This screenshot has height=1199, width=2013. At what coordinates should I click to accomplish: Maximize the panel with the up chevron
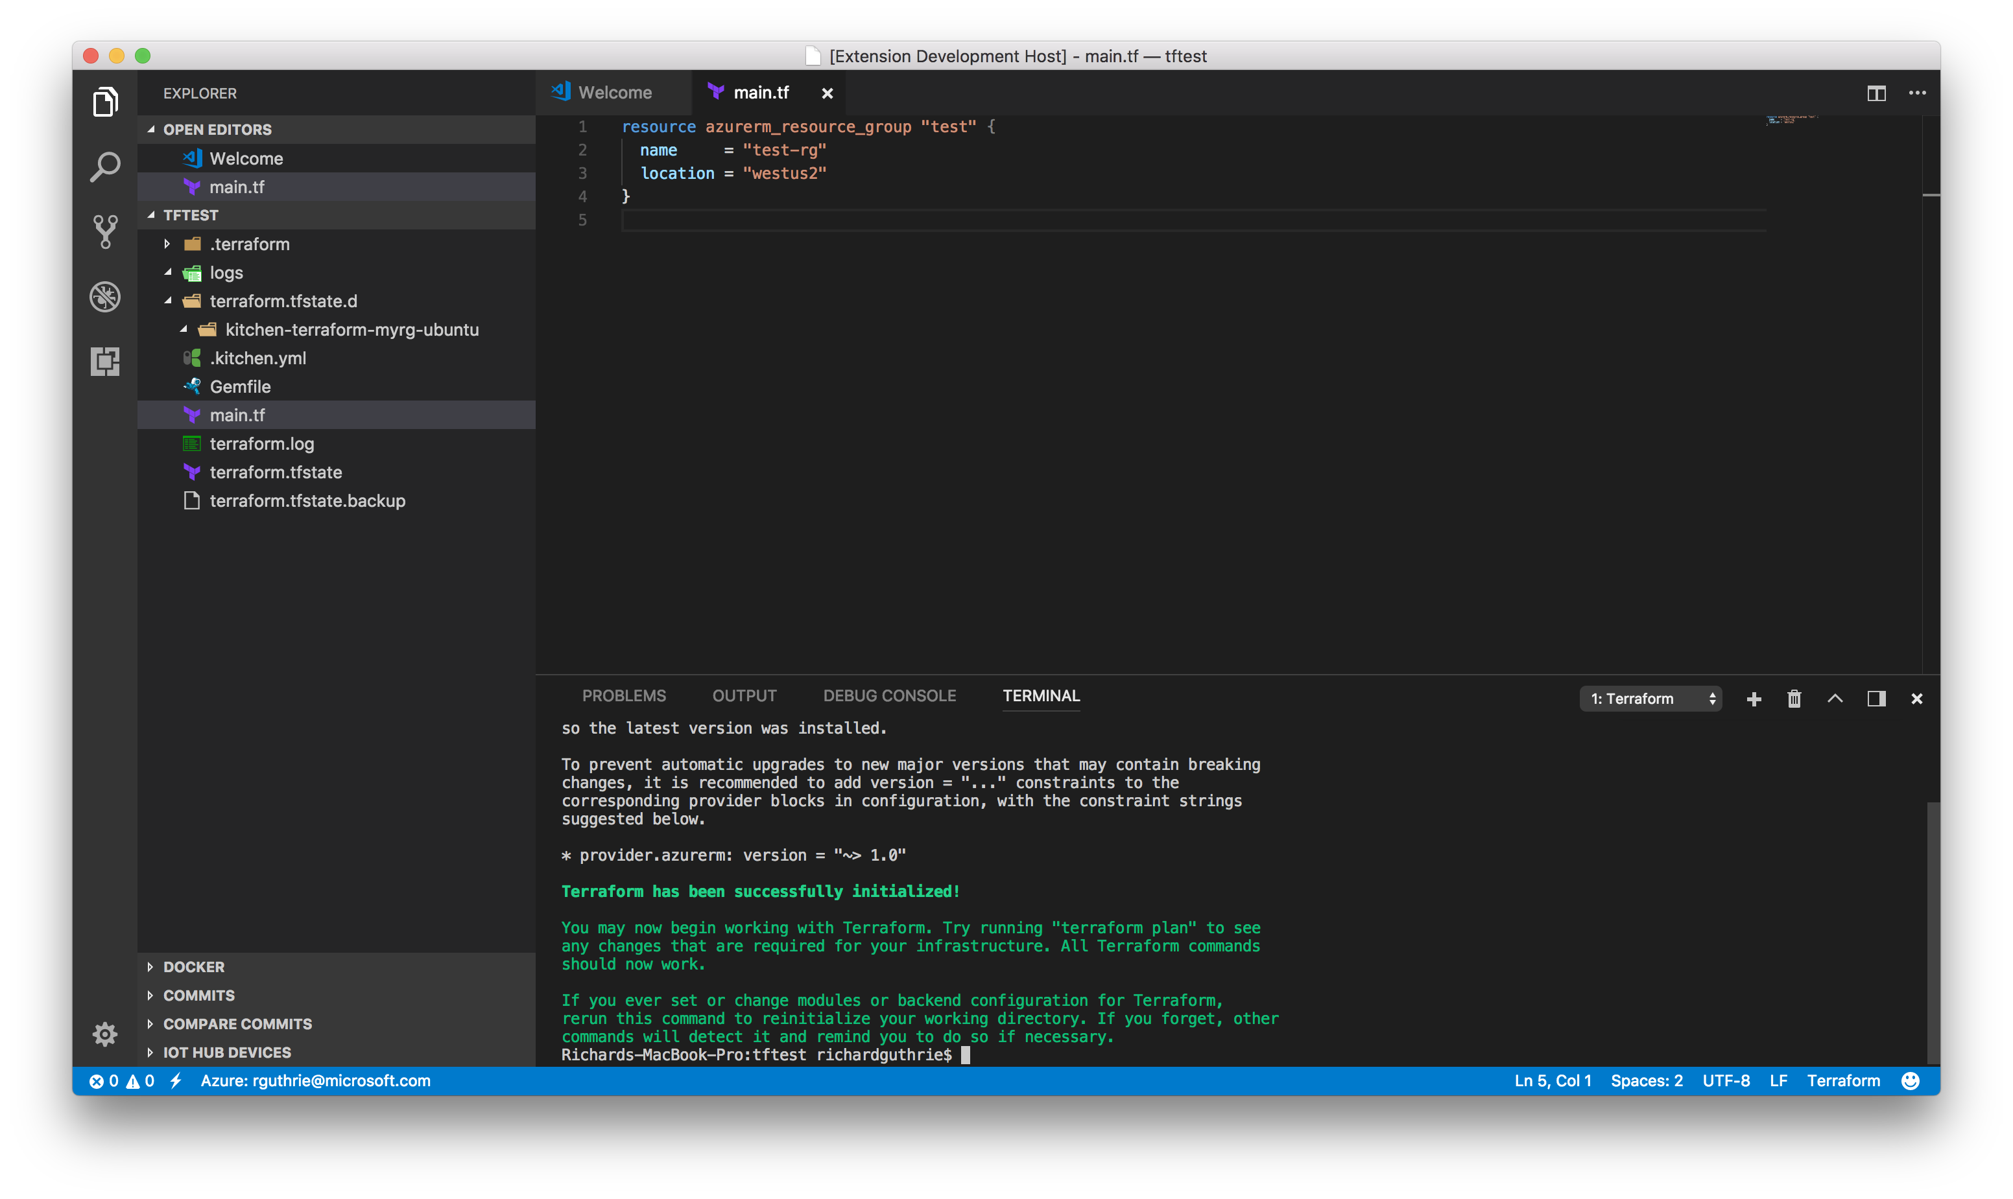[1835, 699]
